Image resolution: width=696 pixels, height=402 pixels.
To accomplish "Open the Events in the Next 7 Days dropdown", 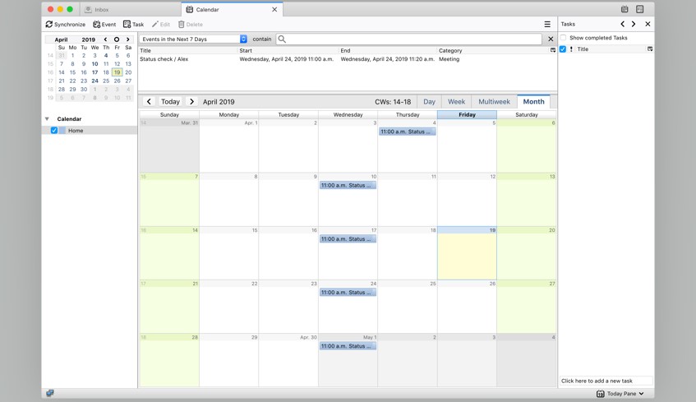I will coord(243,39).
